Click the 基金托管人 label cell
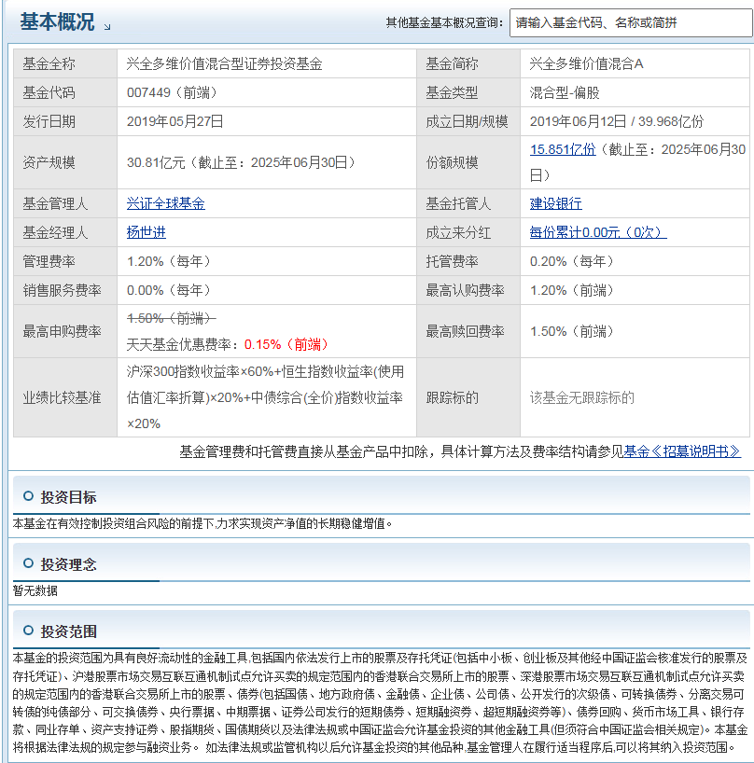754x763 pixels. tap(468, 203)
